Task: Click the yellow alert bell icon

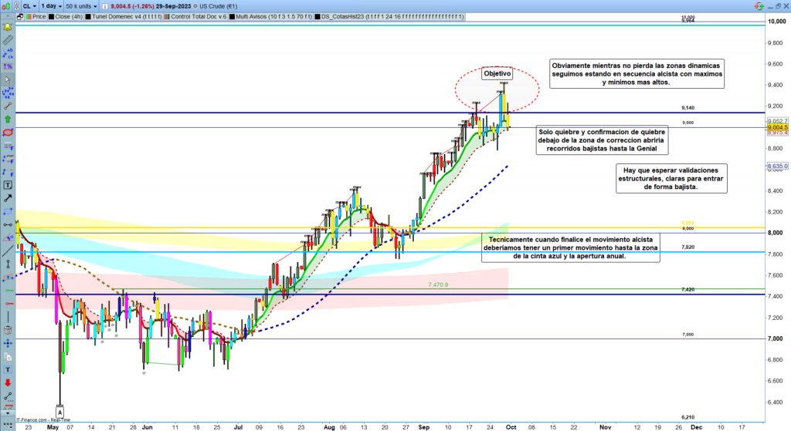Action: click(7, 27)
